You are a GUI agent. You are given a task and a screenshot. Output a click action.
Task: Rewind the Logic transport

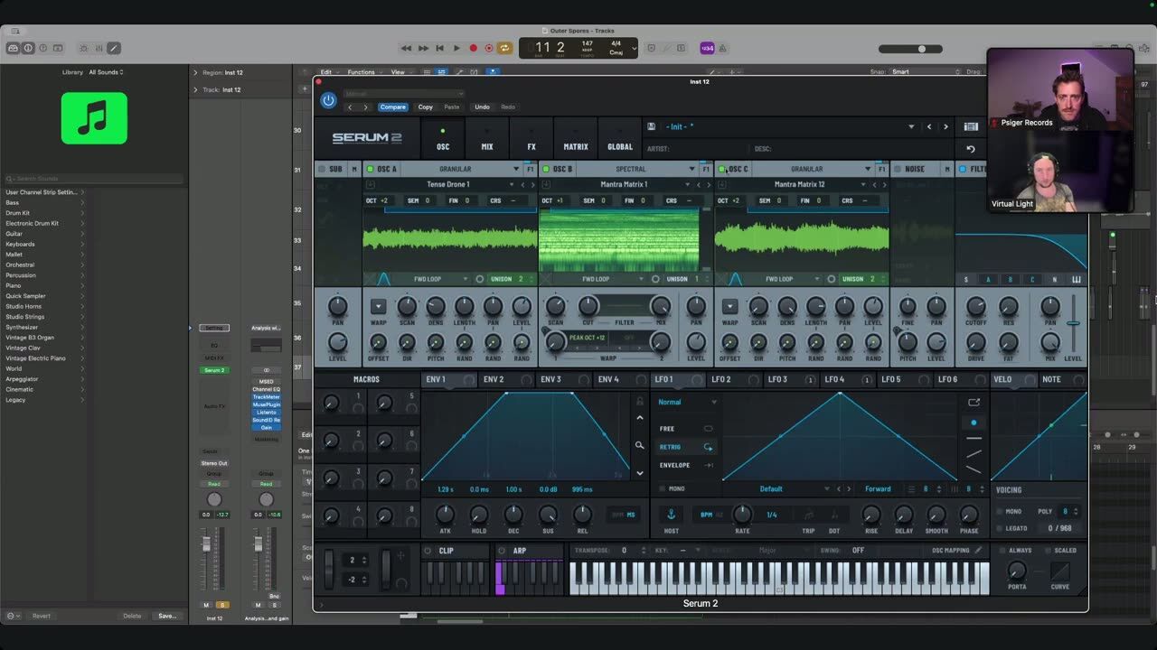click(407, 48)
